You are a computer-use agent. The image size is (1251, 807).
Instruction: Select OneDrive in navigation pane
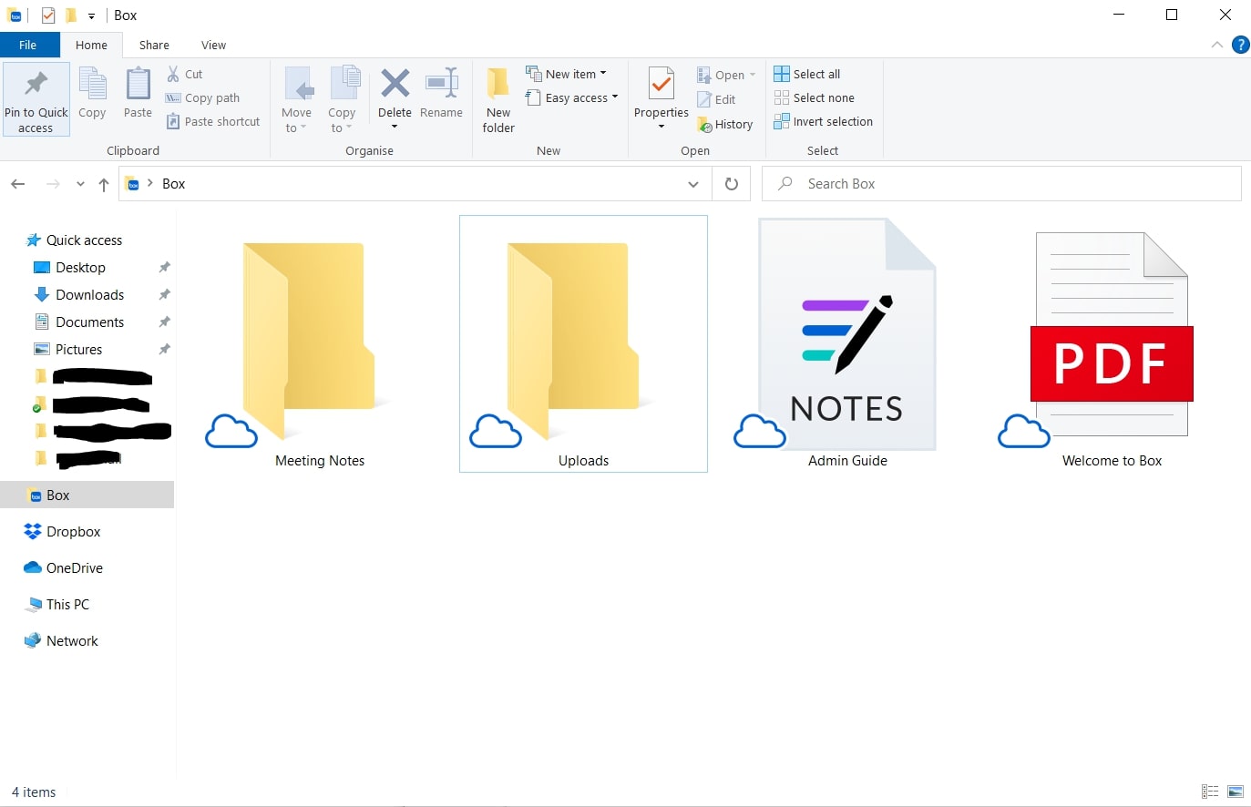pos(74,568)
